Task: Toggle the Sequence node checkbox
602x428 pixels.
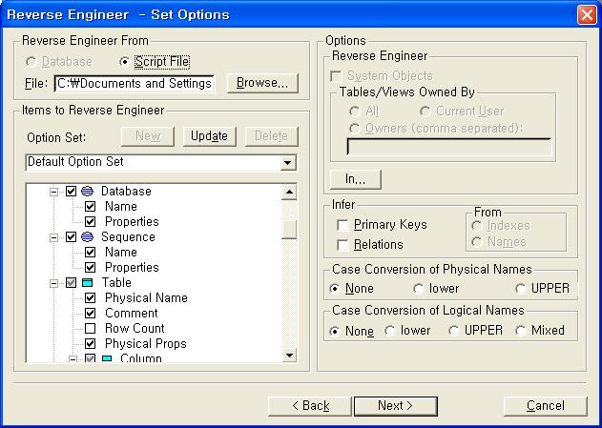Action: pyautogui.click(x=71, y=237)
